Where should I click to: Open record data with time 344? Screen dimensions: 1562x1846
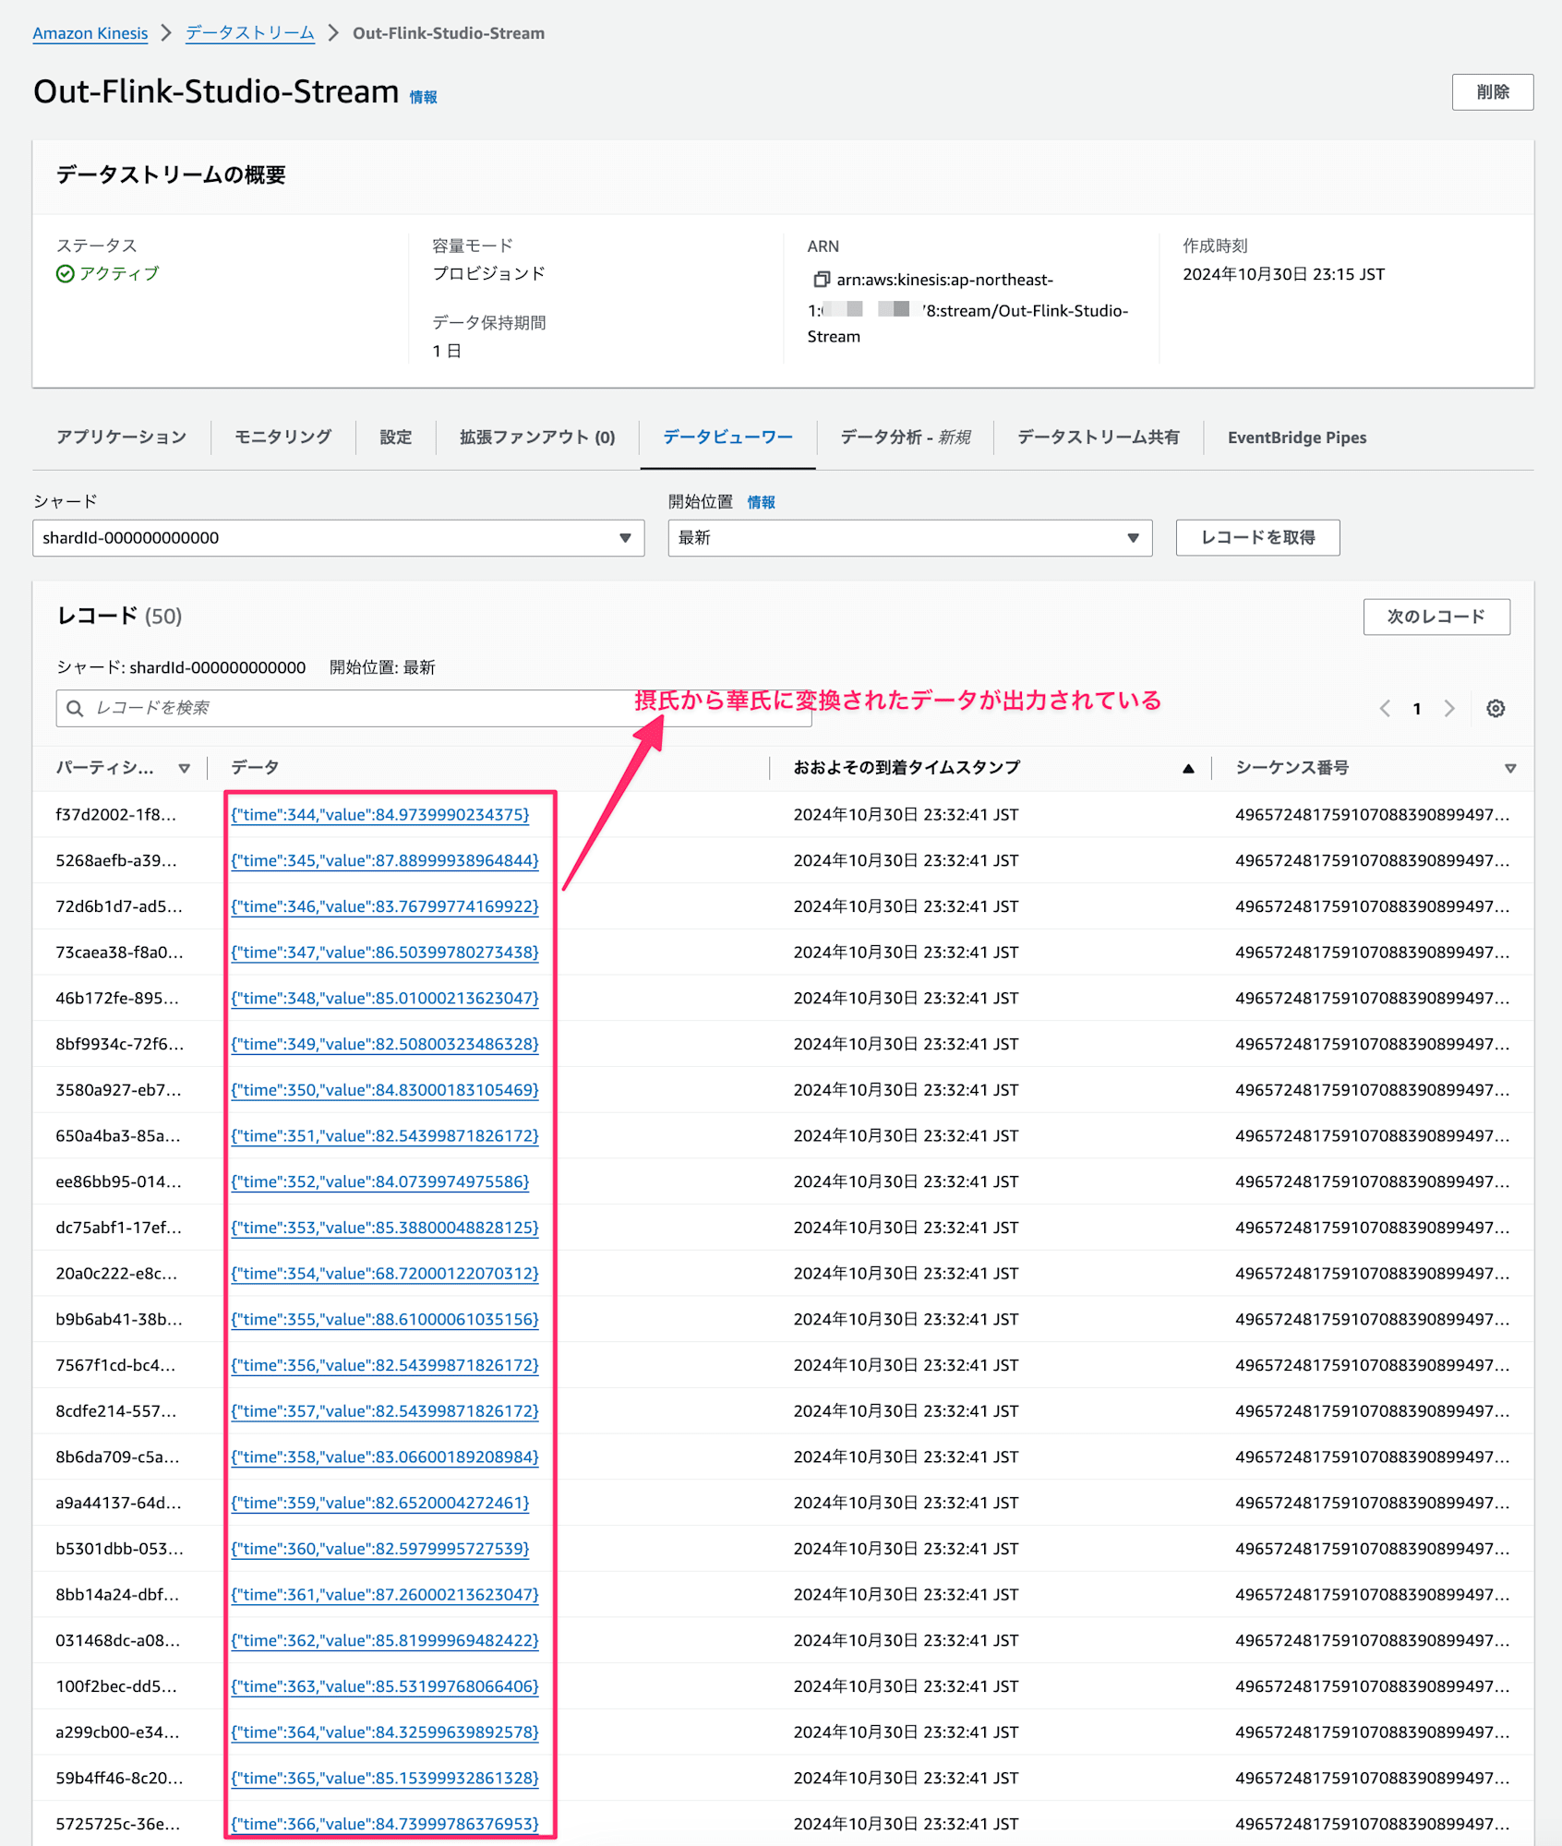379,815
